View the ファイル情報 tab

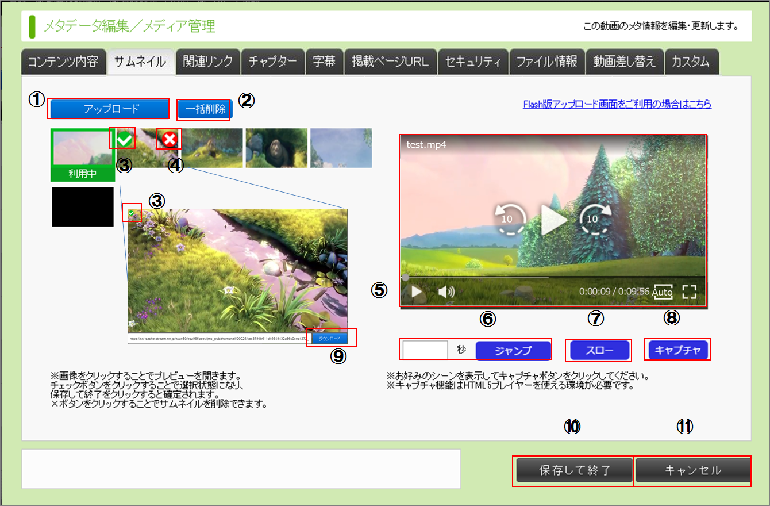tap(546, 62)
